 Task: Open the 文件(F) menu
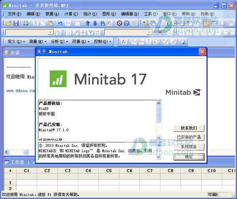click(15, 14)
